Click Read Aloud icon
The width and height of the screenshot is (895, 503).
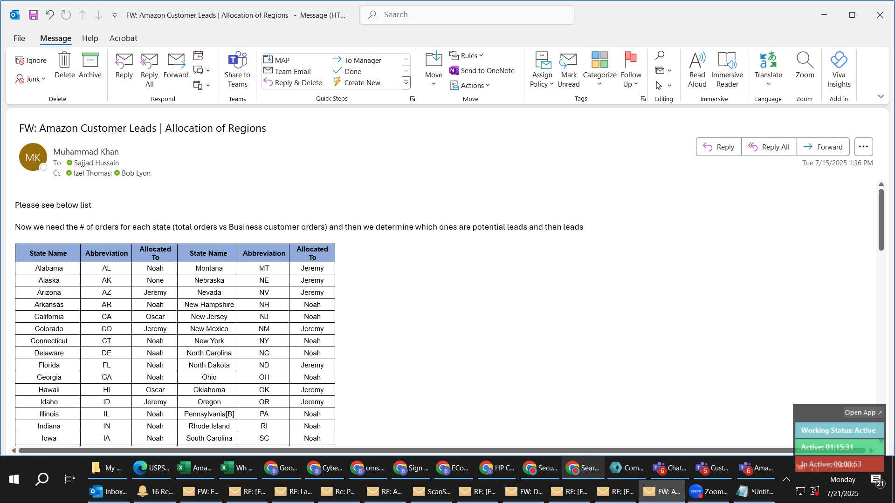click(x=697, y=70)
